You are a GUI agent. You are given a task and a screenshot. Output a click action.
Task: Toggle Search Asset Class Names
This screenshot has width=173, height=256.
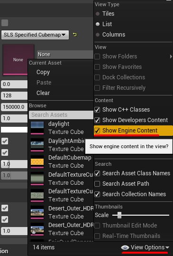(97, 173)
